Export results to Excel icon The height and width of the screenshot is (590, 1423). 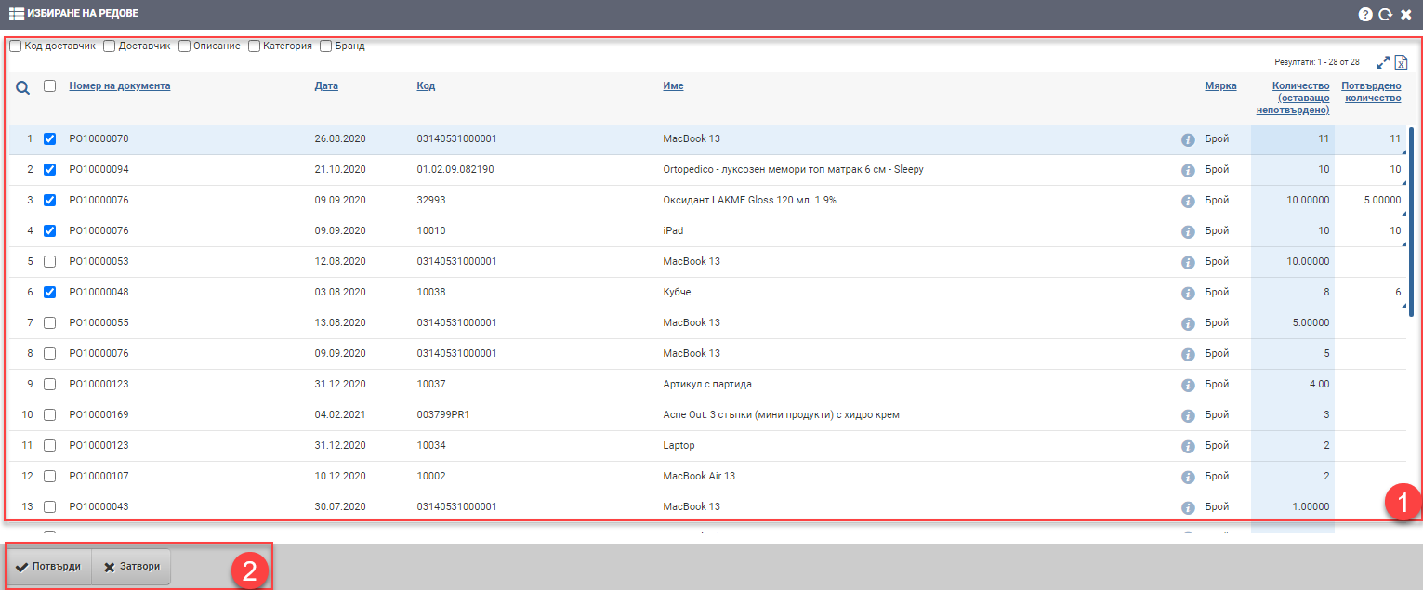1402,62
